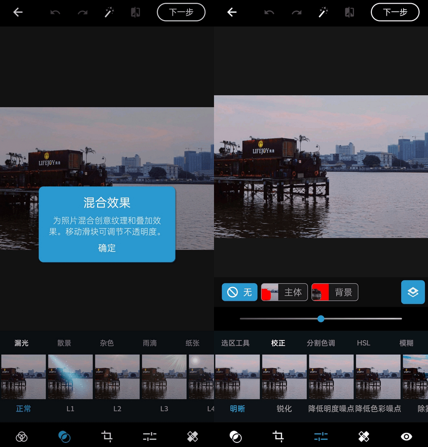Open the HSL adjustment tab
428x447 pixels.
[x=363, y=343]
